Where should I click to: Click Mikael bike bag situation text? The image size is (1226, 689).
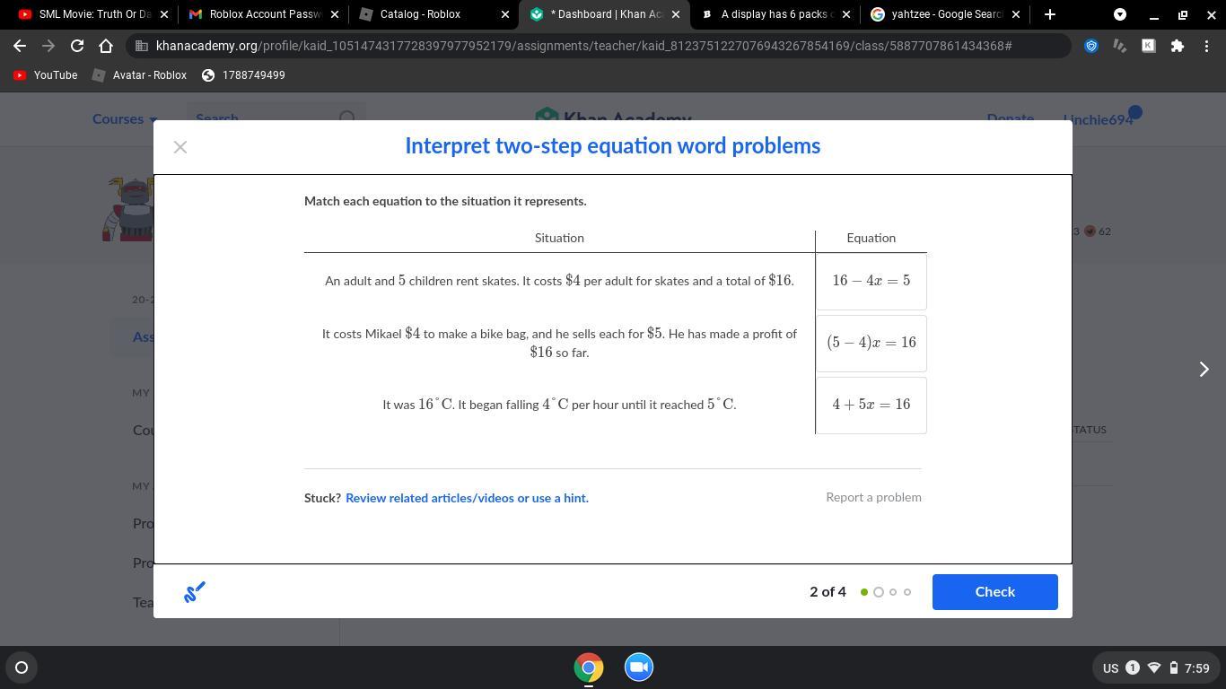tap(559, 343)
